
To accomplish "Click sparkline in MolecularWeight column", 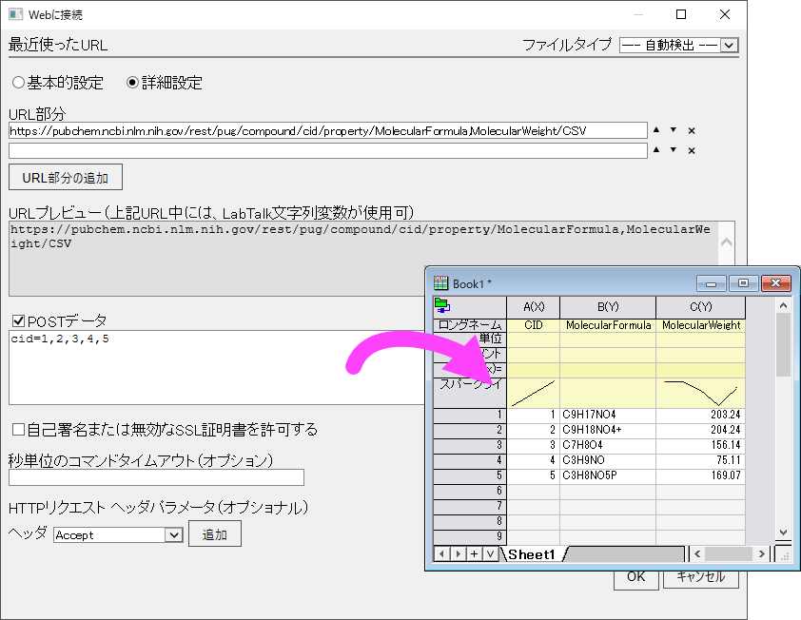I will click(700, 393).
